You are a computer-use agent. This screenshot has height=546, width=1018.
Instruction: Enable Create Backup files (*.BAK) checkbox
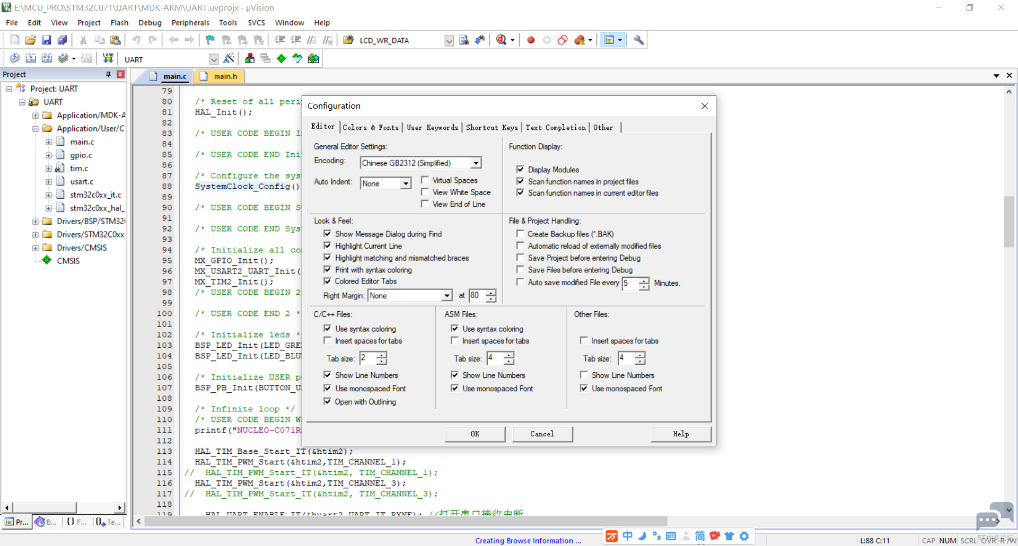click(x=521, y=234)
